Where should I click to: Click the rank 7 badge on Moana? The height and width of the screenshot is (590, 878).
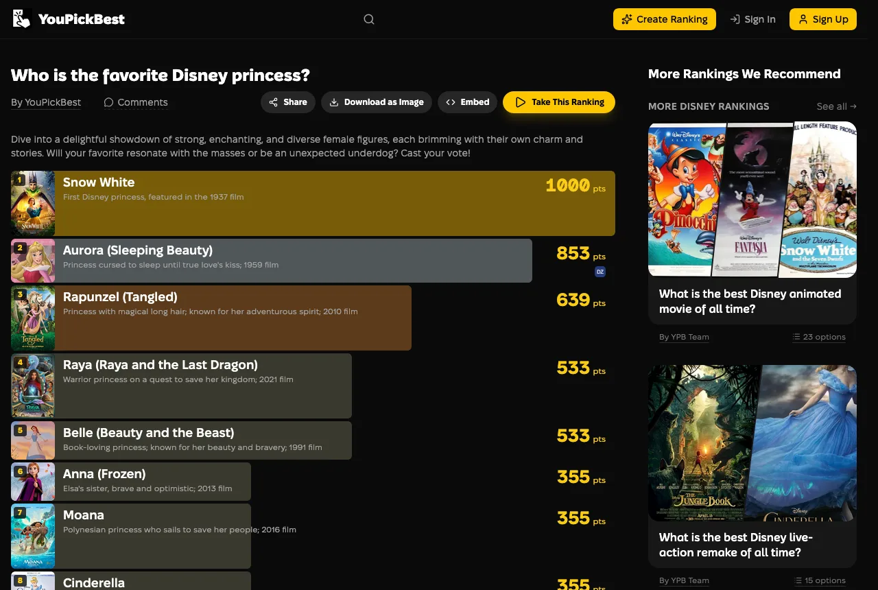pyautogui.click(x=20, y=512)
